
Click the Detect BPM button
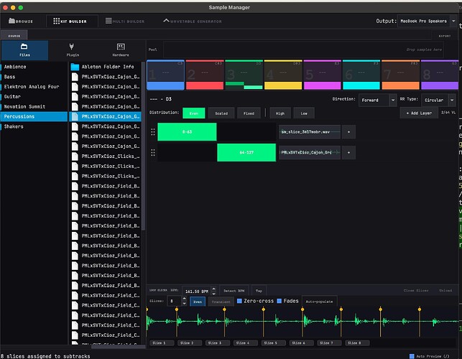[234, 291]
